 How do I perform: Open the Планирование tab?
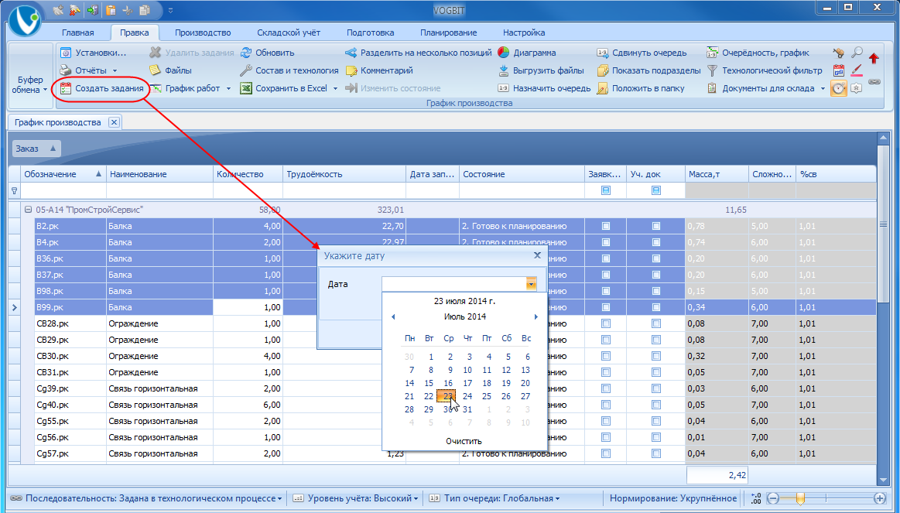pyautogui.click(x=448, y=32)
